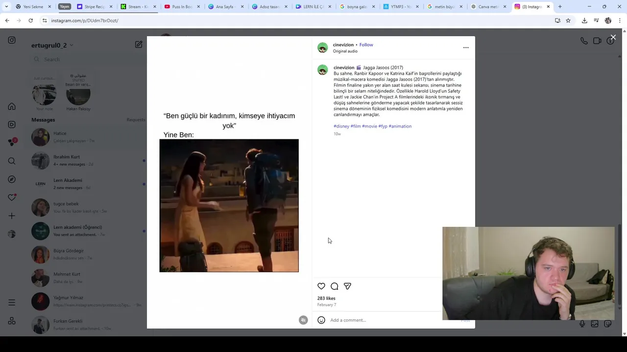Open the tab search dropdown arrow
The width and height of the screenshot is (627, 352).
pos(6,7)
